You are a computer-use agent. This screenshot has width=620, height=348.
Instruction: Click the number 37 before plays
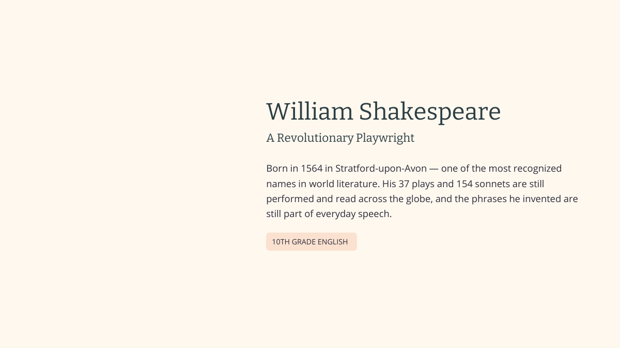pyautogui.click(x=404, y=184)
